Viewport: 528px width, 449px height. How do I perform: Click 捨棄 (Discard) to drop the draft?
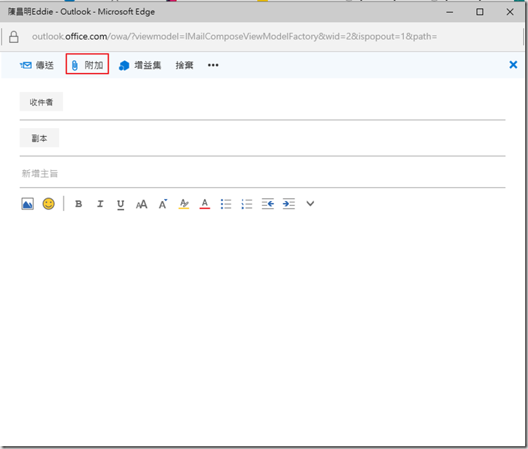pos(184,65)
